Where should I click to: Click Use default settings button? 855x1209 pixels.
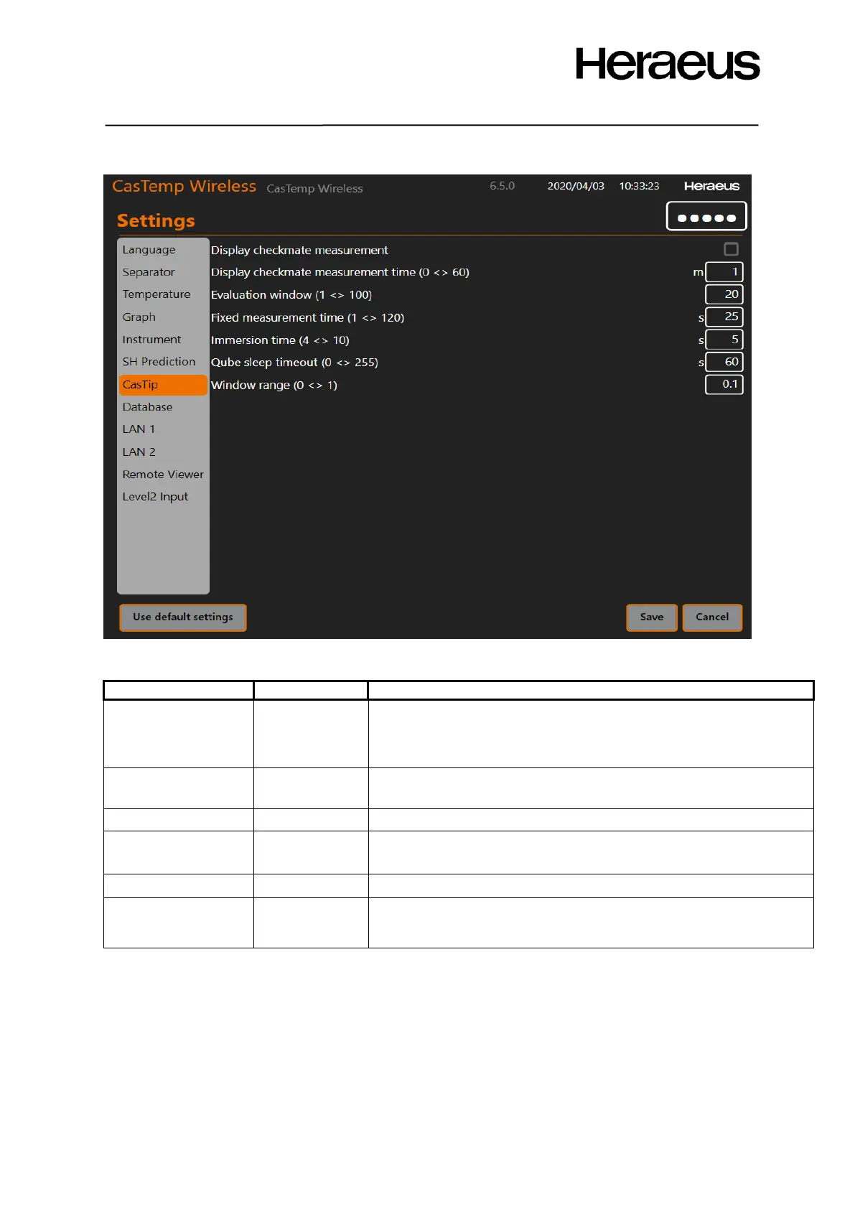pyautogui.click(x=183, y=617)
